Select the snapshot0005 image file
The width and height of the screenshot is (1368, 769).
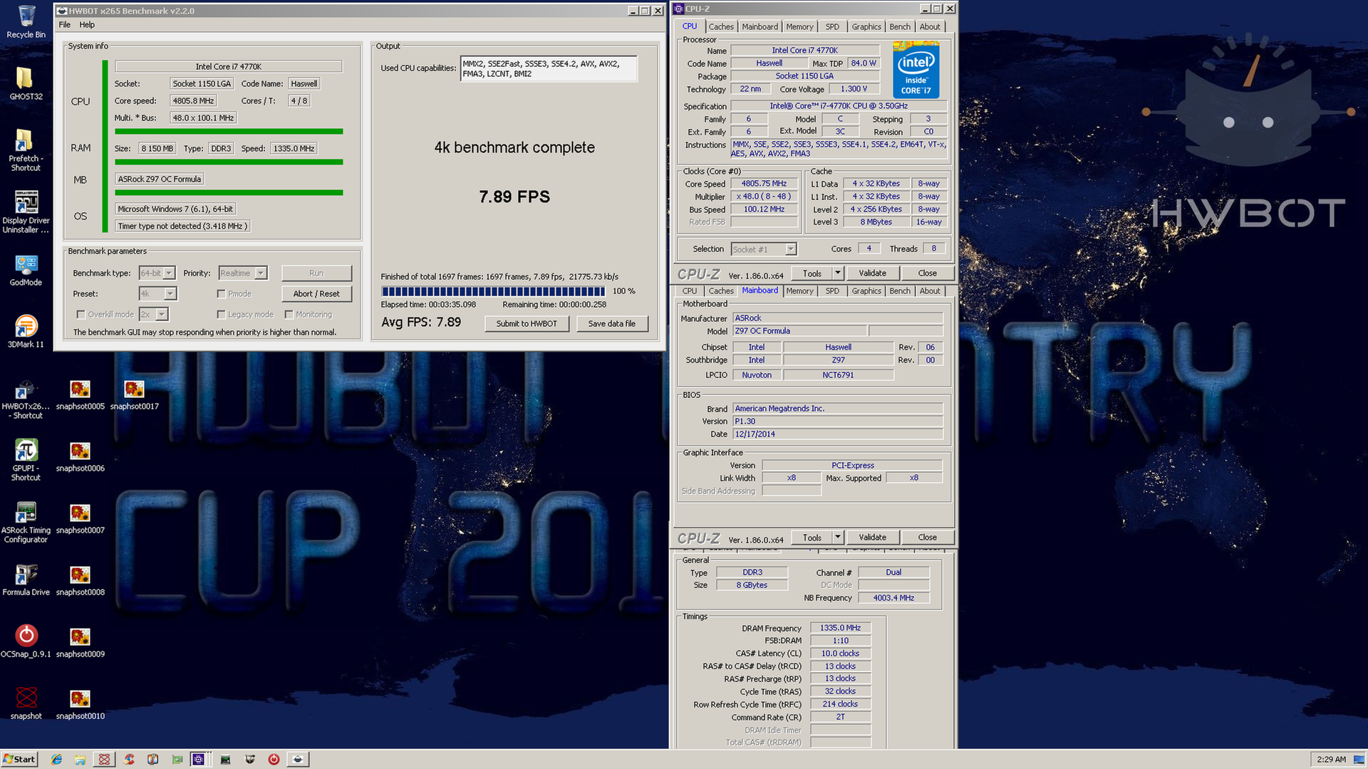pos(81,394)
